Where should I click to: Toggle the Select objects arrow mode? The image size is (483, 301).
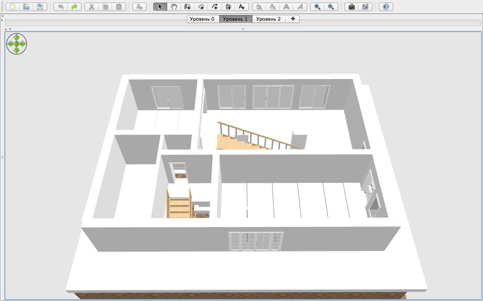pyautogui.click(x=160, y=7)
